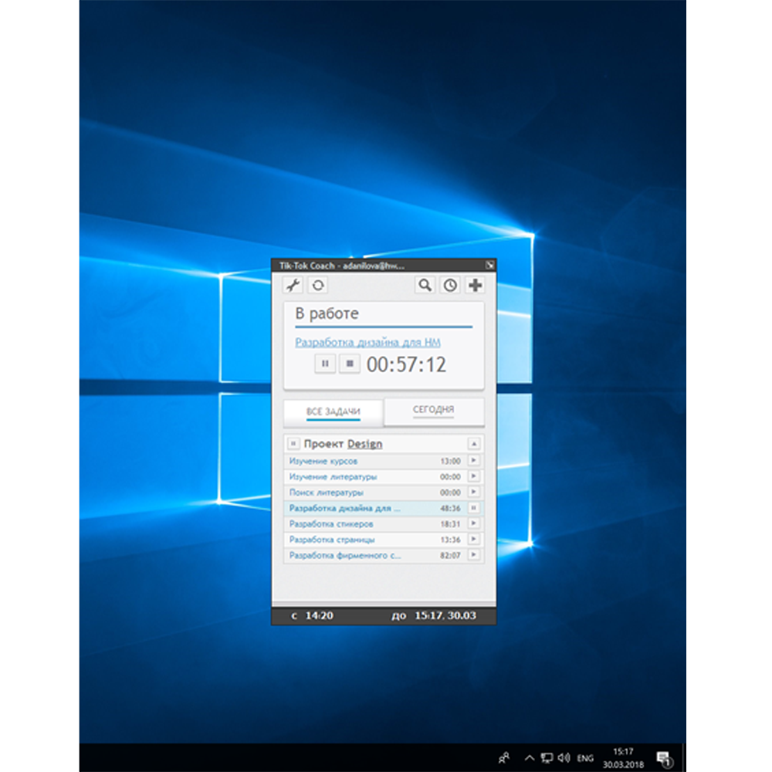Screen dimensions: 772x772
Task: Switch to the 'Сегодня' tab
Action: pos(433,410)
